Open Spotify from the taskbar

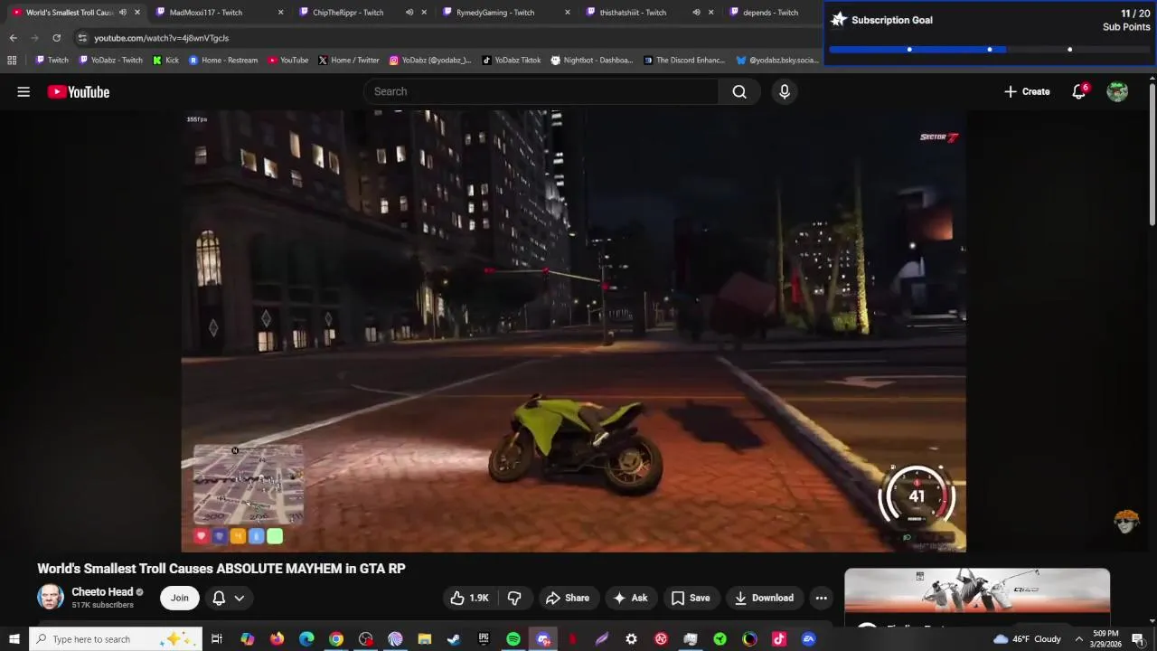pos(513,639)
